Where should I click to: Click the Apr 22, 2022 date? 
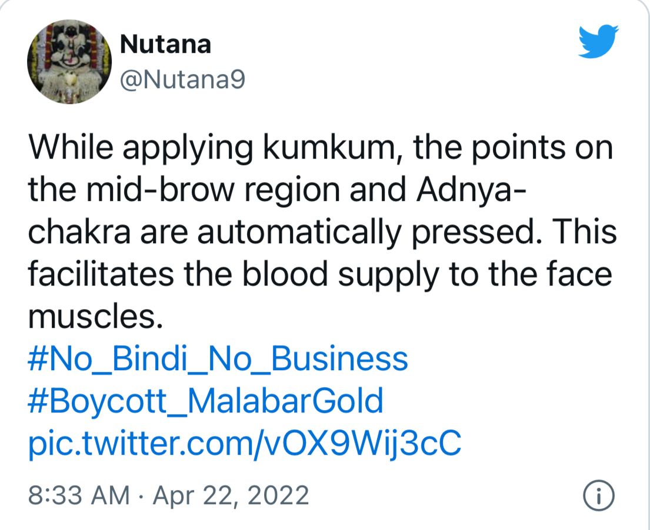tap(231, 495)
